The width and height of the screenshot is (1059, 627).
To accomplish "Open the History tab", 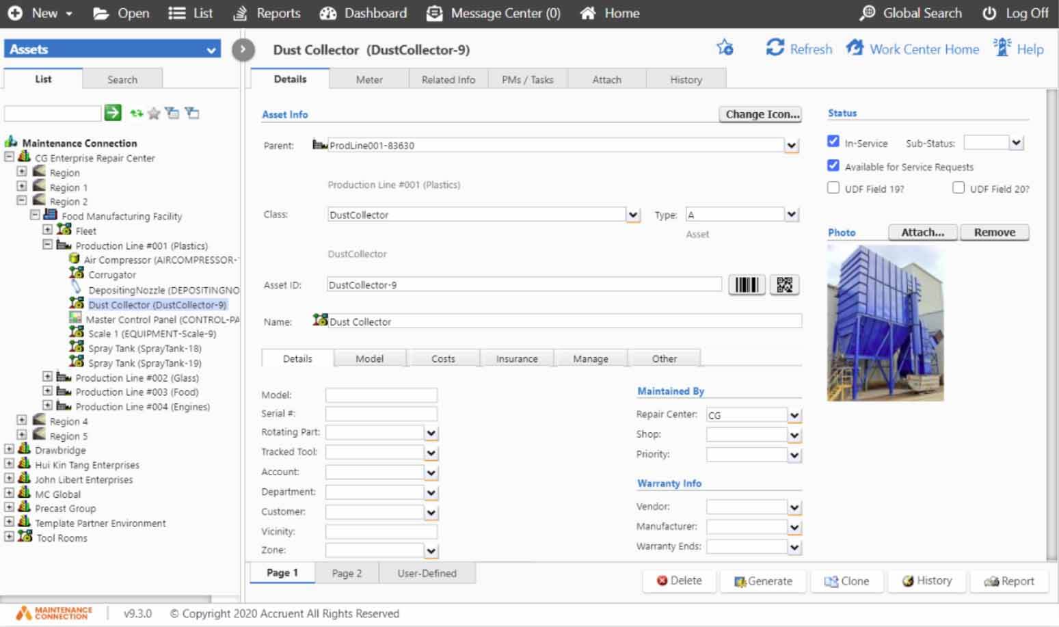I will [x=686, y=79].
